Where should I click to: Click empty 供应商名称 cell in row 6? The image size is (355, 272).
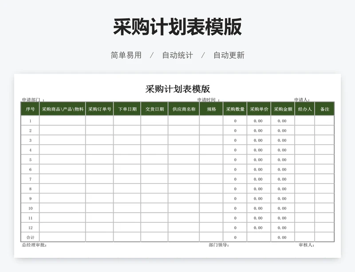point(184,170)
